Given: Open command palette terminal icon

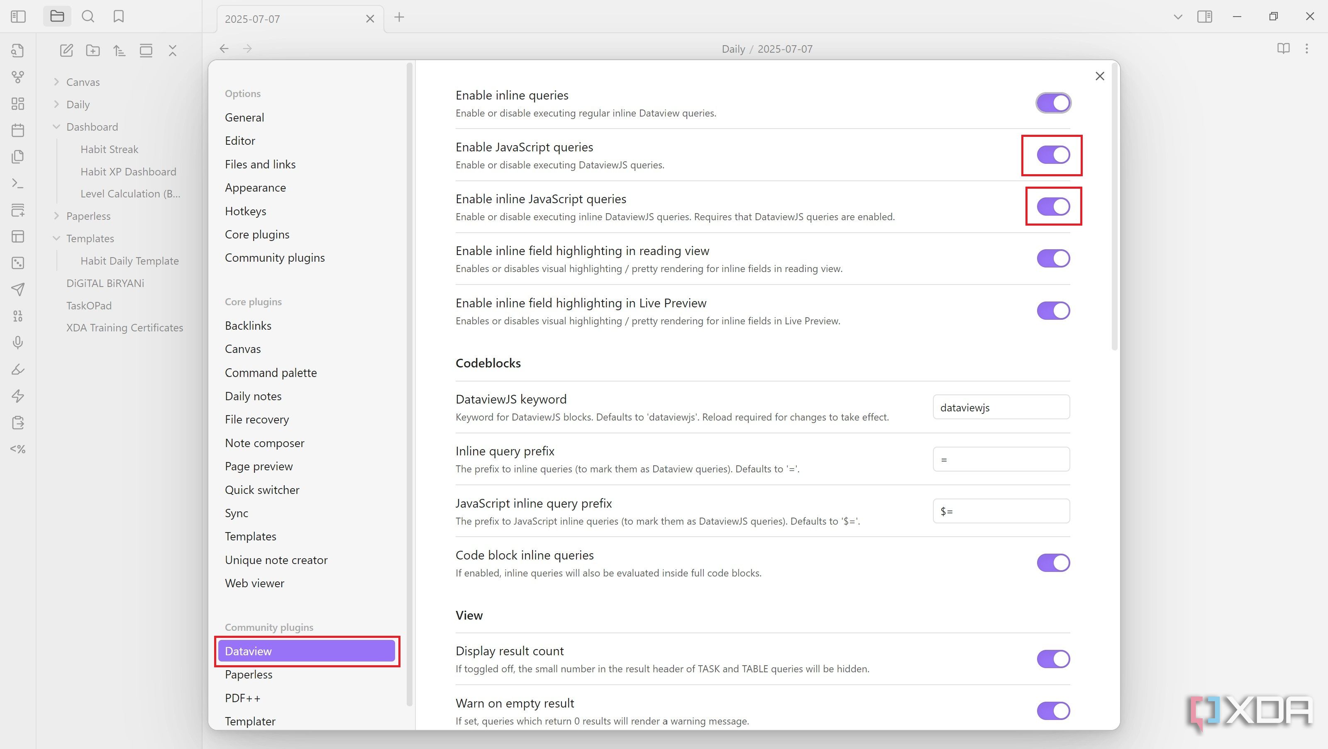Looking at the screenshot, I should click(x=18, y=183).
